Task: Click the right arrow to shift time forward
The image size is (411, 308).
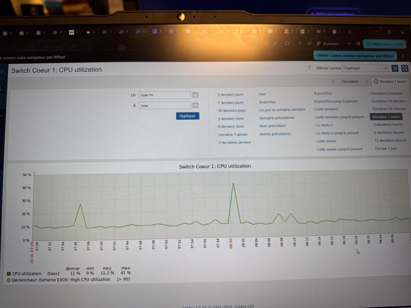Action: [x=367, y=82]
